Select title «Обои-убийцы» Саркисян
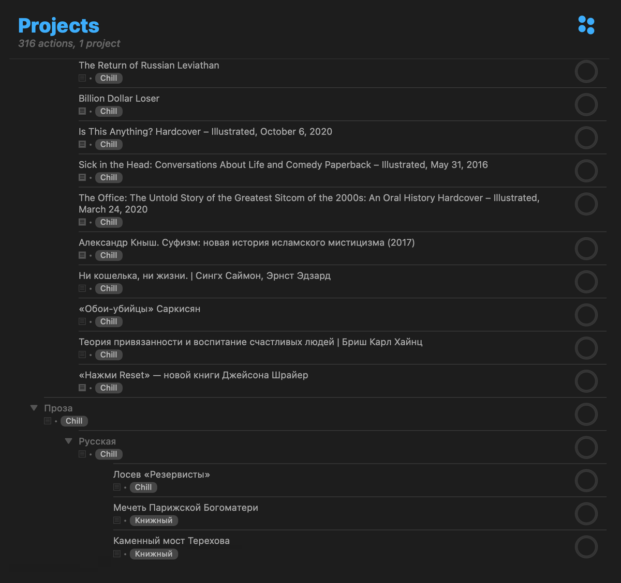This screenshot has width=621, height=583. pos(140,309)
